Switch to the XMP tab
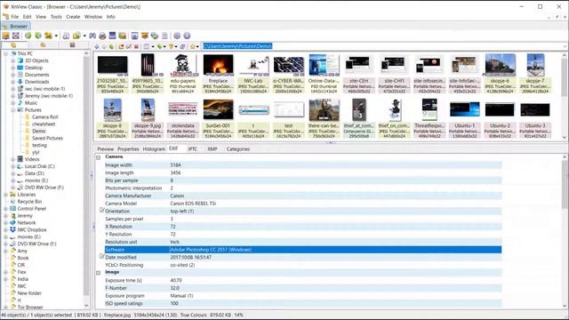 coord(212,149)
